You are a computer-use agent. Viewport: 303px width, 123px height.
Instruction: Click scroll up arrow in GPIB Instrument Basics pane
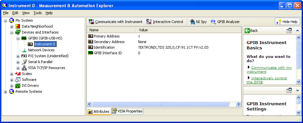tap(298, 38)
